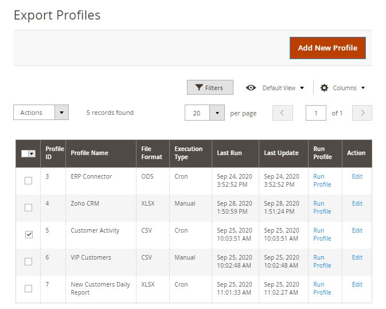386x309 pixels.
Task: Uncheck the Customer Activity row checkbox
Action: coord(29,234)
